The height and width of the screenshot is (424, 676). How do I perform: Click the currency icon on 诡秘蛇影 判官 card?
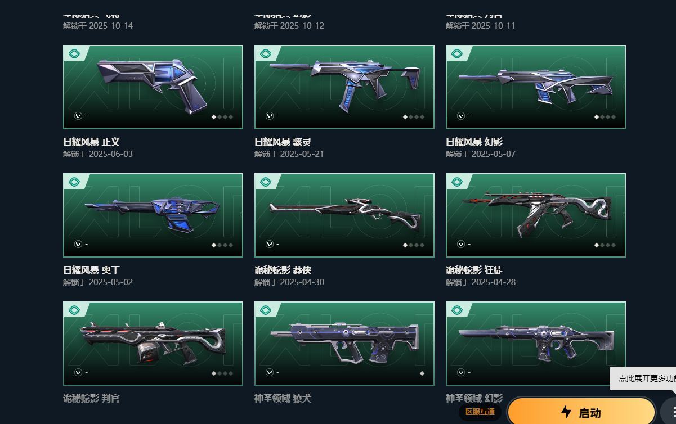pos(78,372)
